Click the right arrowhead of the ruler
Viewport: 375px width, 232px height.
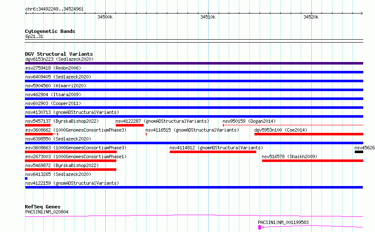click(x=362, y=13)
